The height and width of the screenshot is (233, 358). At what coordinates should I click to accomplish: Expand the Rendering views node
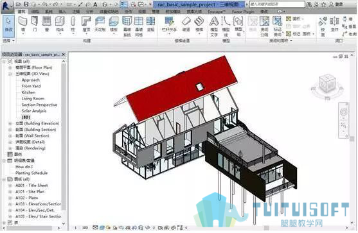click(x=10, y=148)
